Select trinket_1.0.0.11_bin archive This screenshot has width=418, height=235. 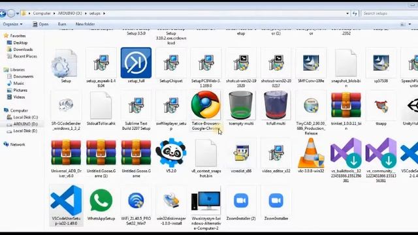click(346, 105)
